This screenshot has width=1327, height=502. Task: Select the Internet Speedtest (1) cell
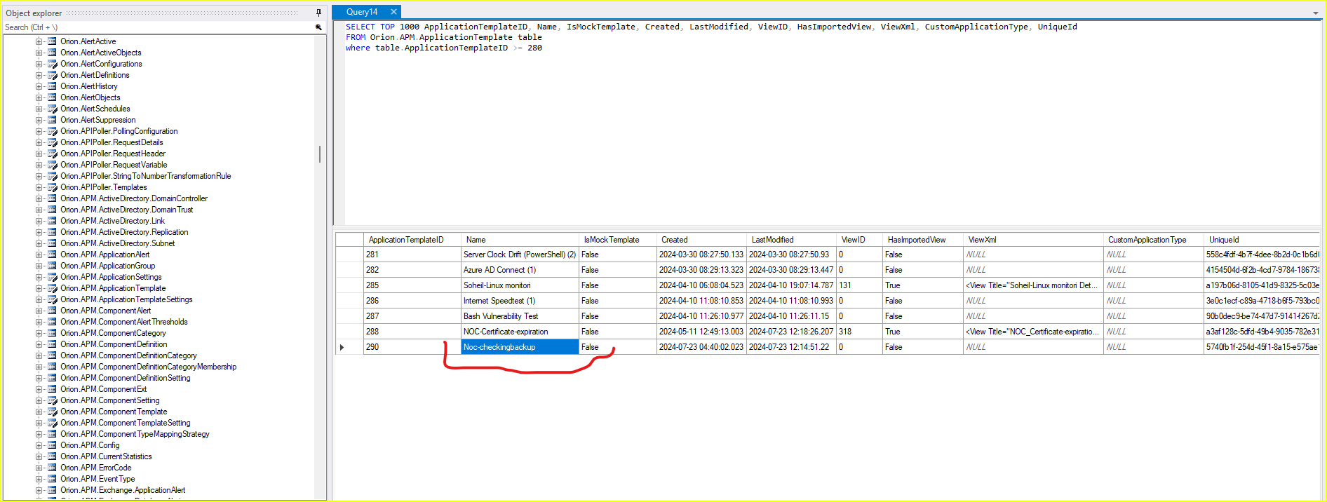click(520, 301)
